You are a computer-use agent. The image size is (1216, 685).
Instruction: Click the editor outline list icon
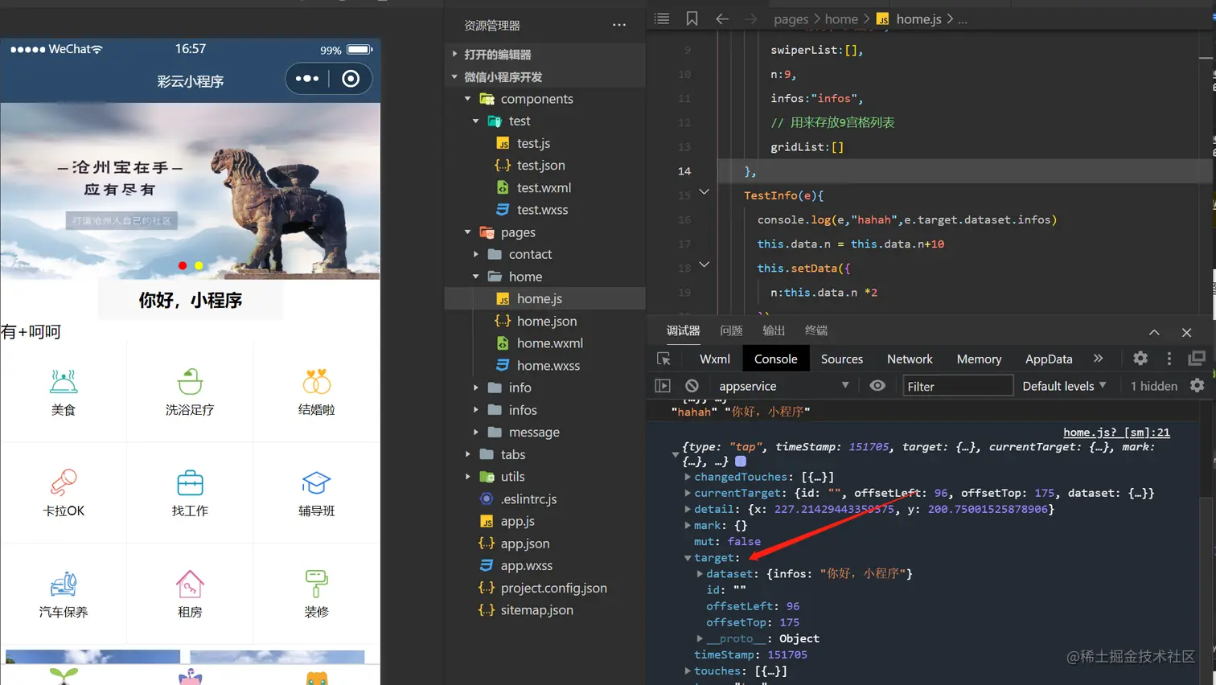tap(662, 18)
